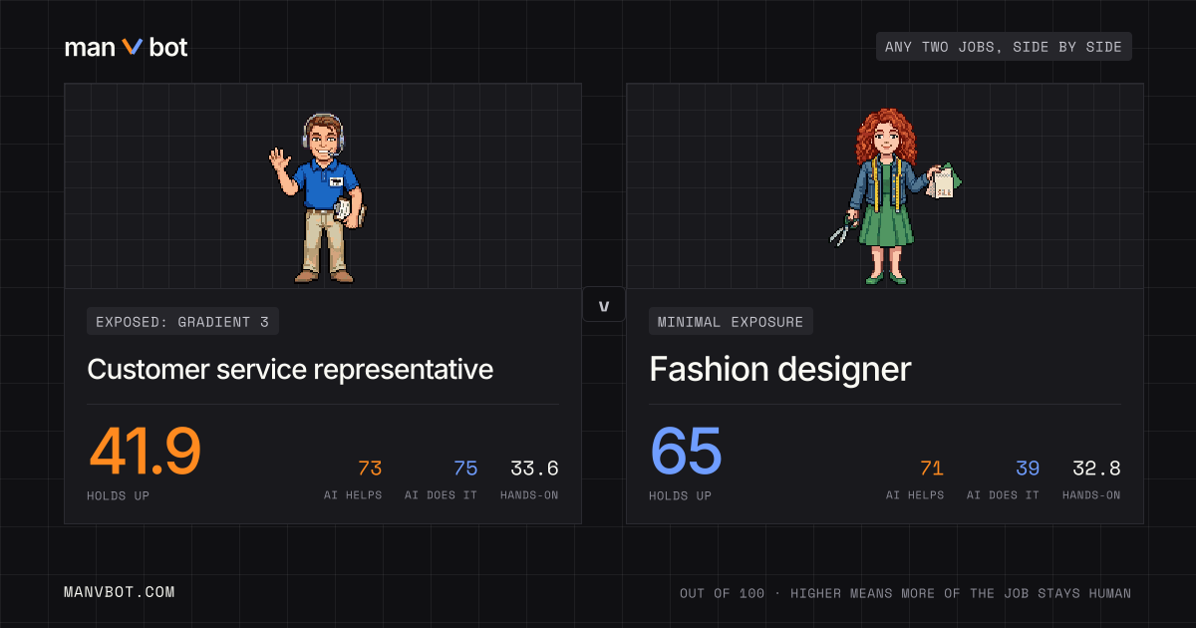Screen dimensions: 1196x628
Task: Click the AI Helps value 73
Action: click(370, 469)
